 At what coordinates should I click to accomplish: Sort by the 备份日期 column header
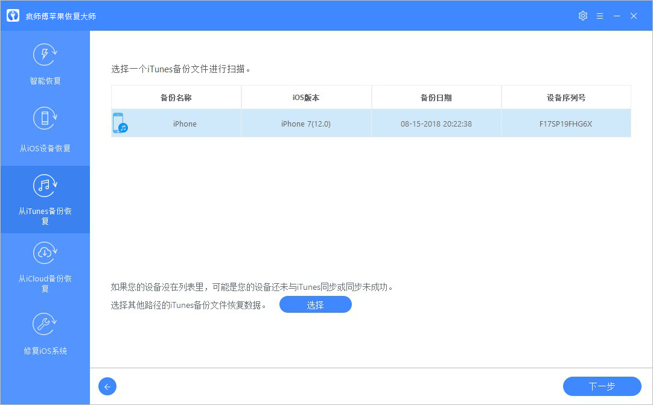coord(436,98)
